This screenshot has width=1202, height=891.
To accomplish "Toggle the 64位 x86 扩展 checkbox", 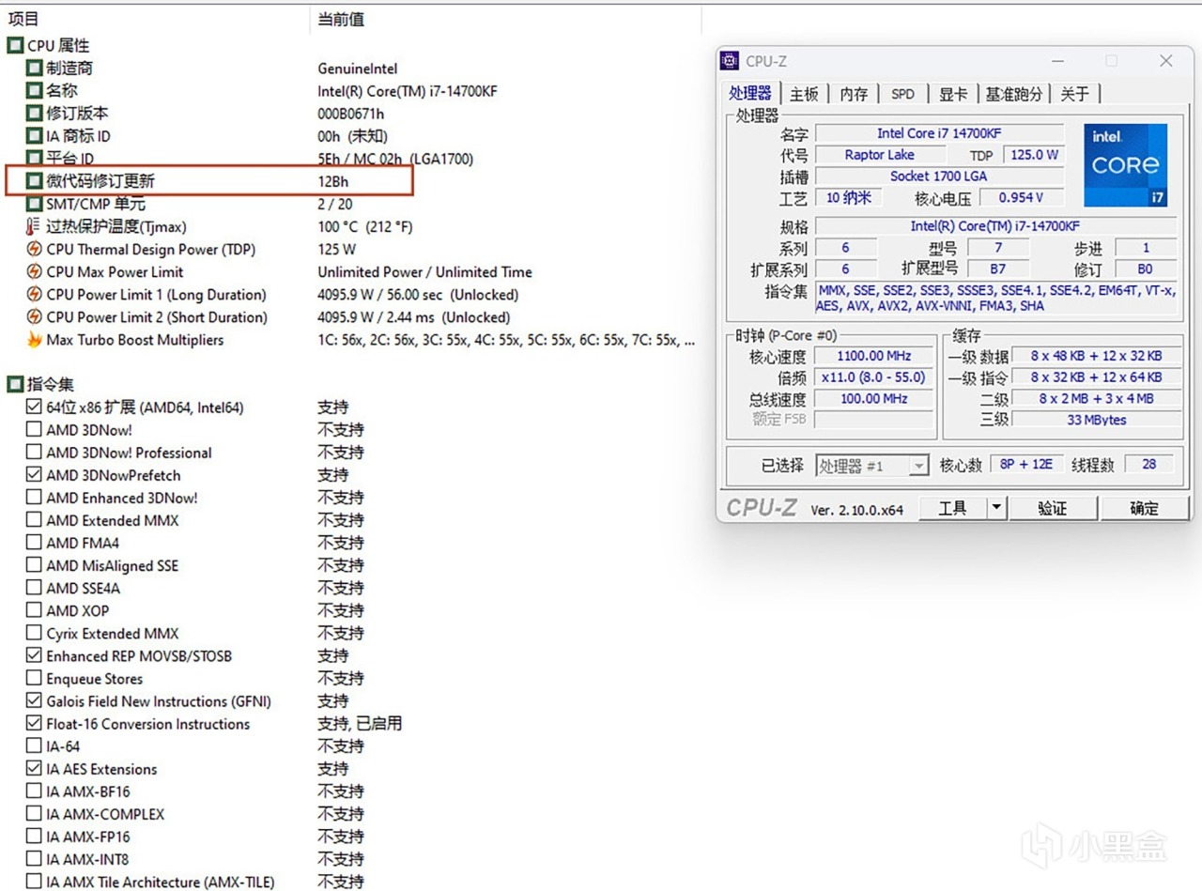I will pyautogui.click(x=34, y=407).
